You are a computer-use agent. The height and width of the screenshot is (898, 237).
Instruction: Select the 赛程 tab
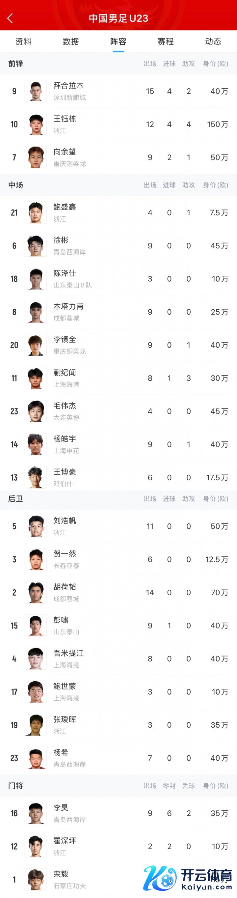point(166,42)
